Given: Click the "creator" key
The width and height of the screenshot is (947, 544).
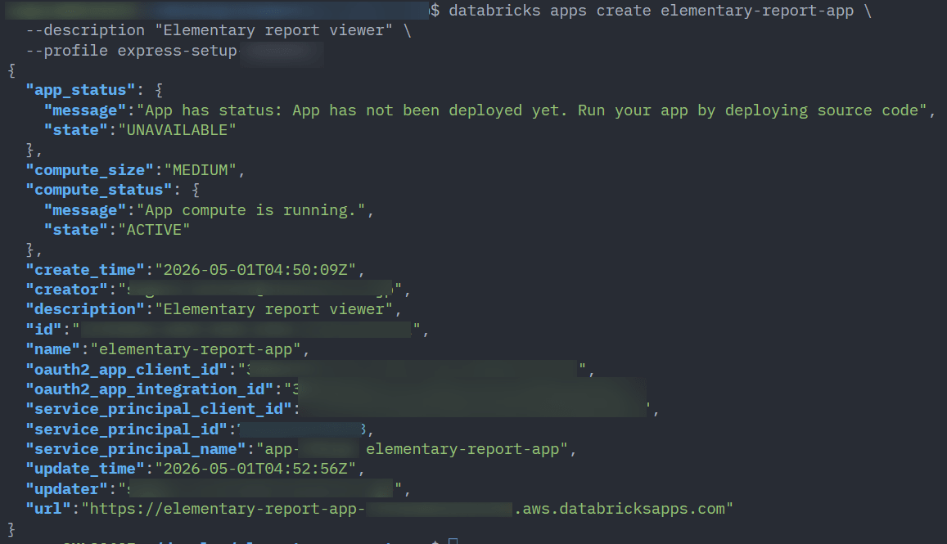Looking at the screenshot, I should (x=66, y=290).
